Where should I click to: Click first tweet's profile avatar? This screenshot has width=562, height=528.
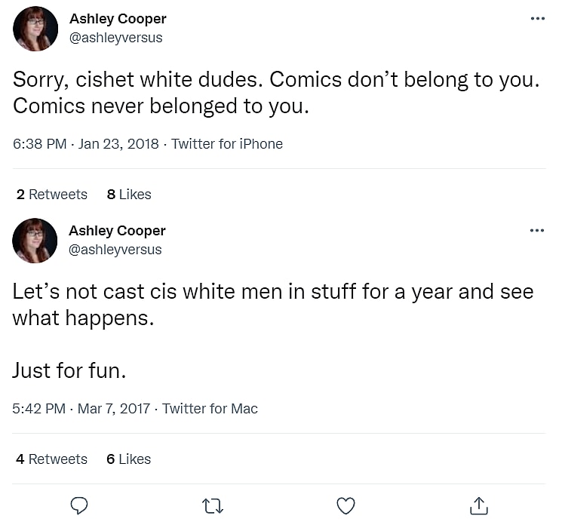(x=35, y=29)
